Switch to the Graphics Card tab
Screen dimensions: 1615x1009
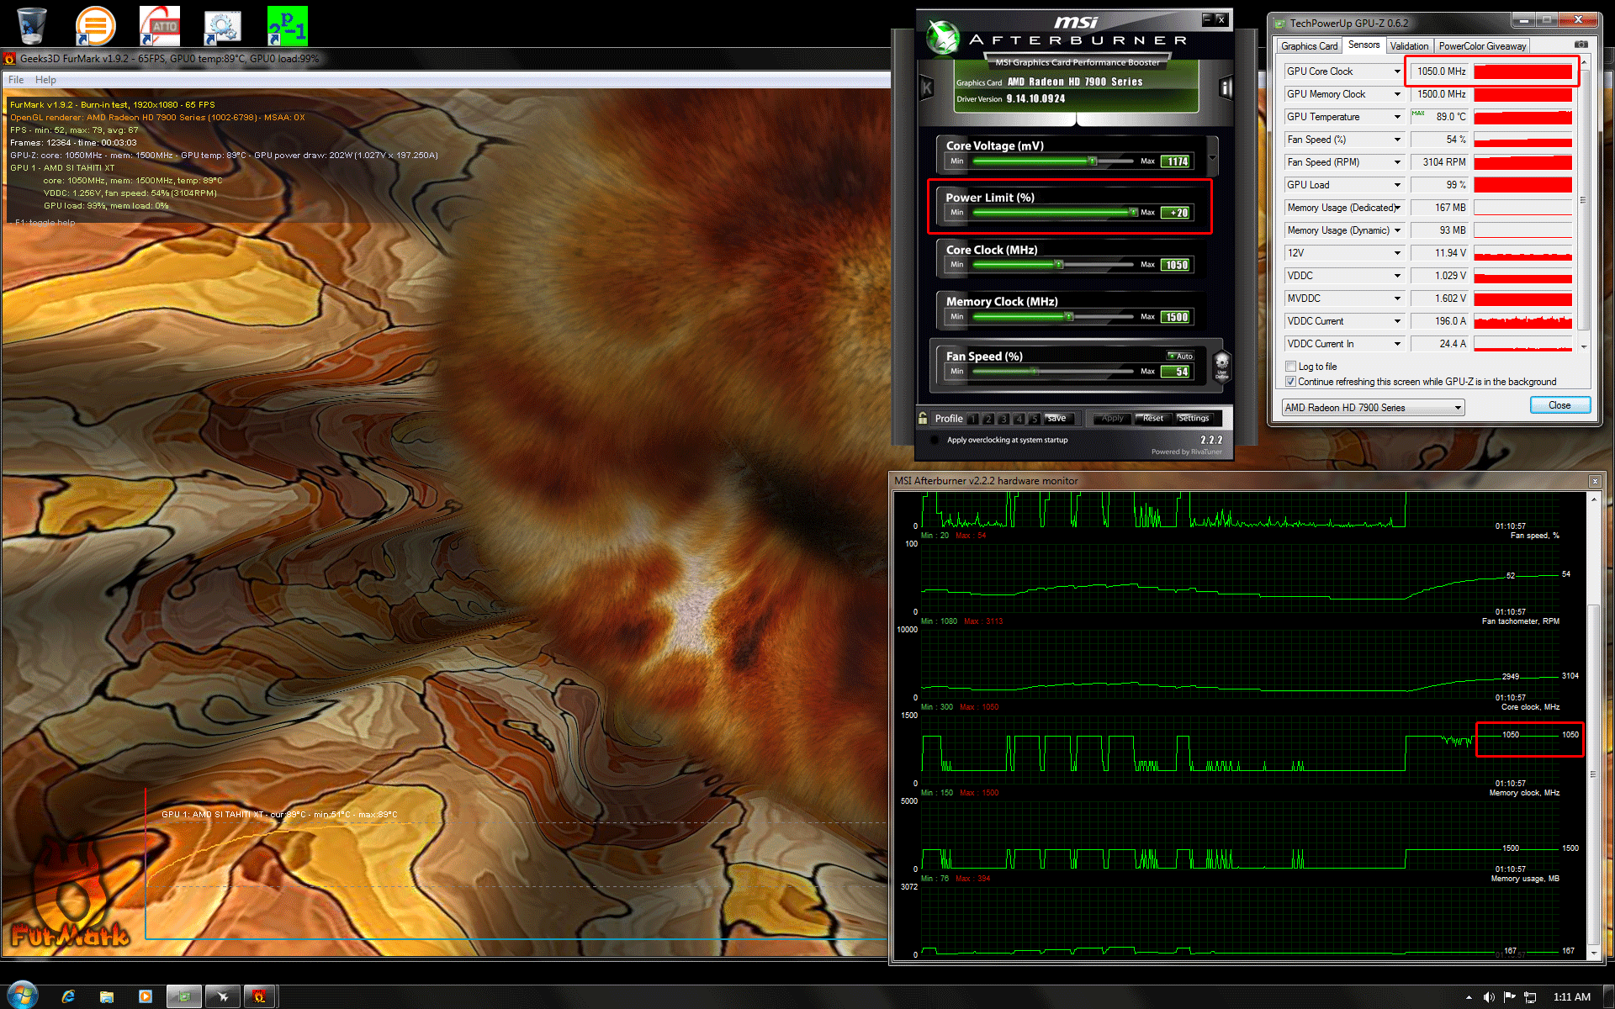pos(1308,46)
